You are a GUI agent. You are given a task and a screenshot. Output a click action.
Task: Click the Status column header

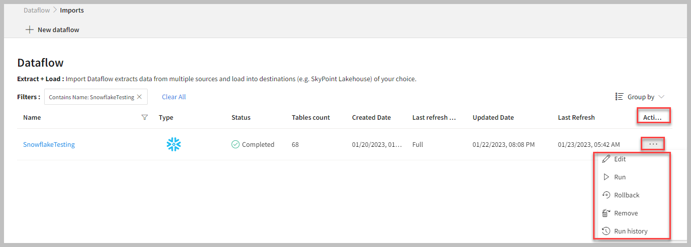tap(241, 117)
